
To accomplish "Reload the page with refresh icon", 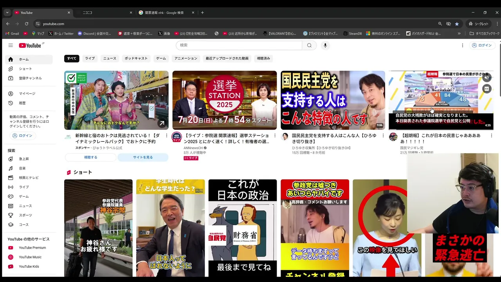I will (x=27, y=24).
